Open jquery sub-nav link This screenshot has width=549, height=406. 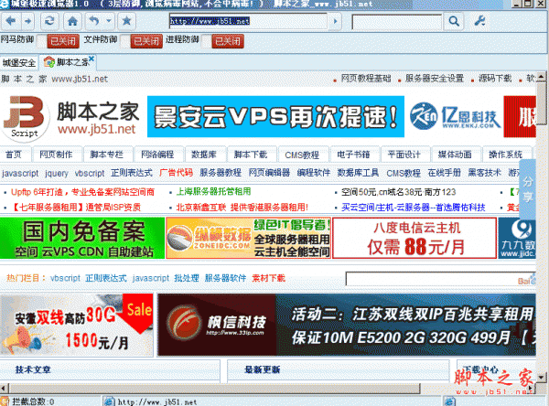pyautogui.click(x=57, y=173)
